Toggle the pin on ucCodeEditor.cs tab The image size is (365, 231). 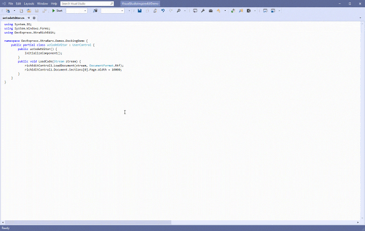pyautogui.click(x=29, y=18)
